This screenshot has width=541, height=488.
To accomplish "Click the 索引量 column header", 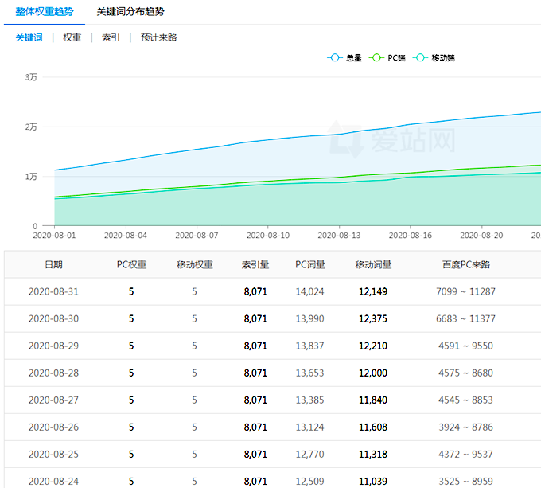I will click(x=255, y=265).
